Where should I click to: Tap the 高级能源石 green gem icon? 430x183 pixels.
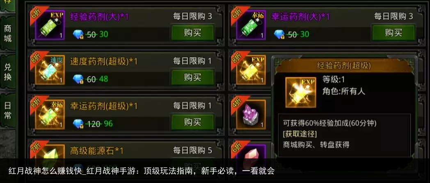tap(50, 151)
